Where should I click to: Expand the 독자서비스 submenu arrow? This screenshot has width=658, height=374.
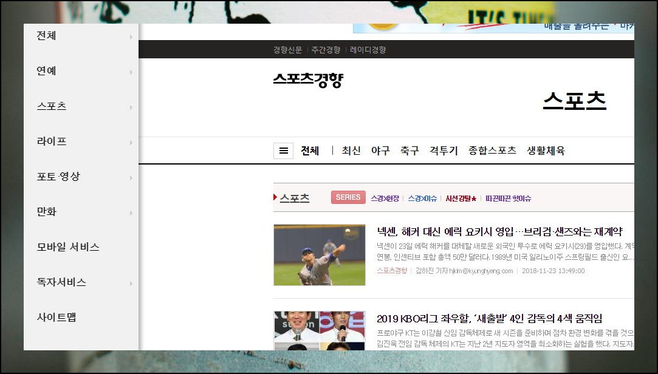[131, 284]
